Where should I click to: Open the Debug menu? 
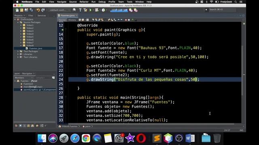coord(102,2)
